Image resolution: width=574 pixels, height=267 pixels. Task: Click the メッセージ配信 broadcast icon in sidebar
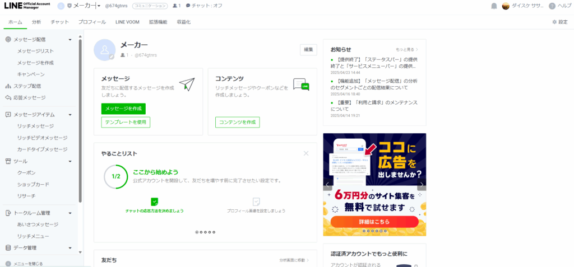coord(8,40)
